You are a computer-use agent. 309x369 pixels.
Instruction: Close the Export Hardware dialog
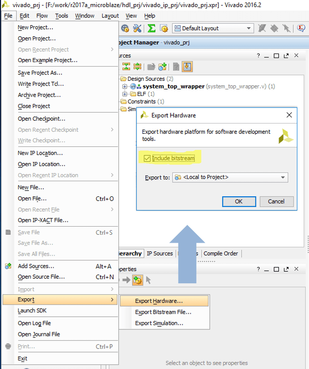click(x=289, y=115)
